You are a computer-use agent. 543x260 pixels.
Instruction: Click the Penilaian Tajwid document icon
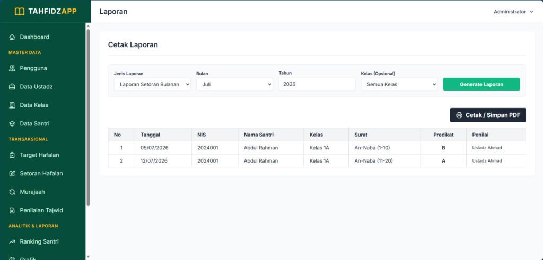click(x=12, y=210)
